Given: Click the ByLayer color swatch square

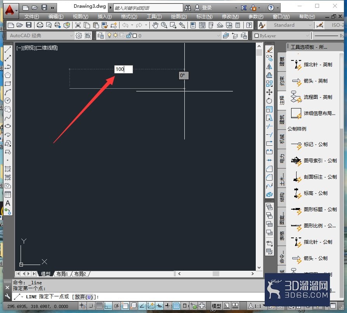Looking at the screenshot, I should click(x=257, y=36).
